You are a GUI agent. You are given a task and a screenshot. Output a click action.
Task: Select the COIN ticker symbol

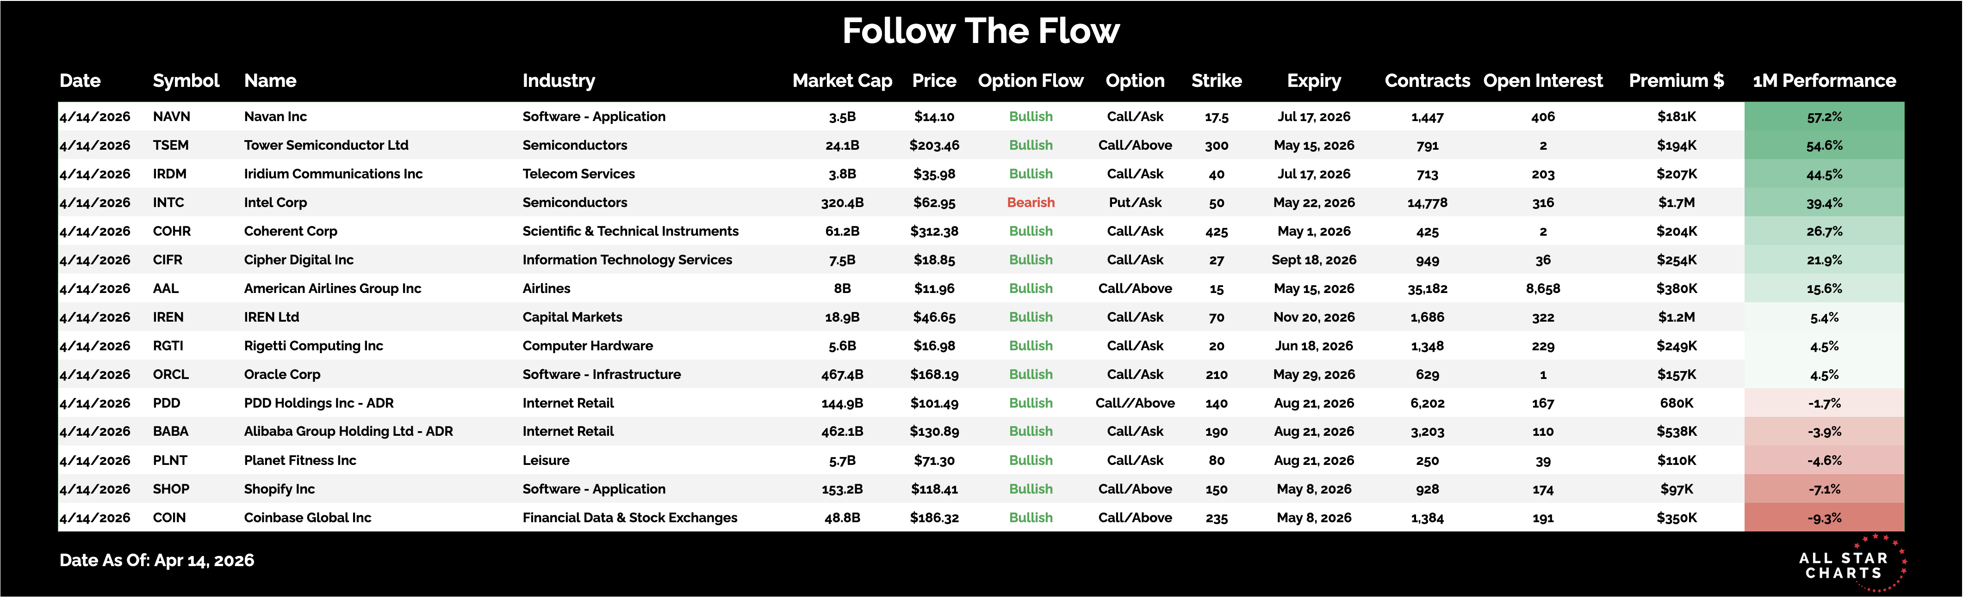pos(169,518)
